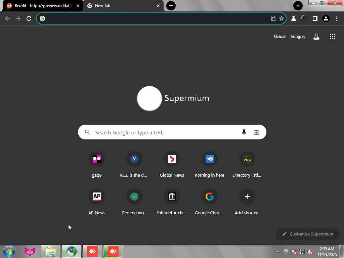This screenshot has width=344, height=258.
Task: Toggle the side panel
Action: (315, 19)
